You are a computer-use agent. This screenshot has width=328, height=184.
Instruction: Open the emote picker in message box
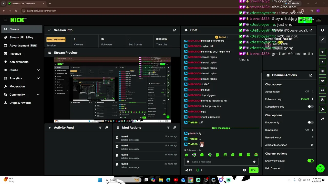[254, 162]
